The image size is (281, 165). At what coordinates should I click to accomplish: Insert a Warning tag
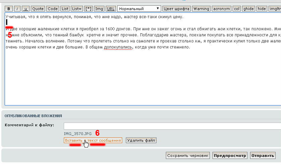[201, 9]
